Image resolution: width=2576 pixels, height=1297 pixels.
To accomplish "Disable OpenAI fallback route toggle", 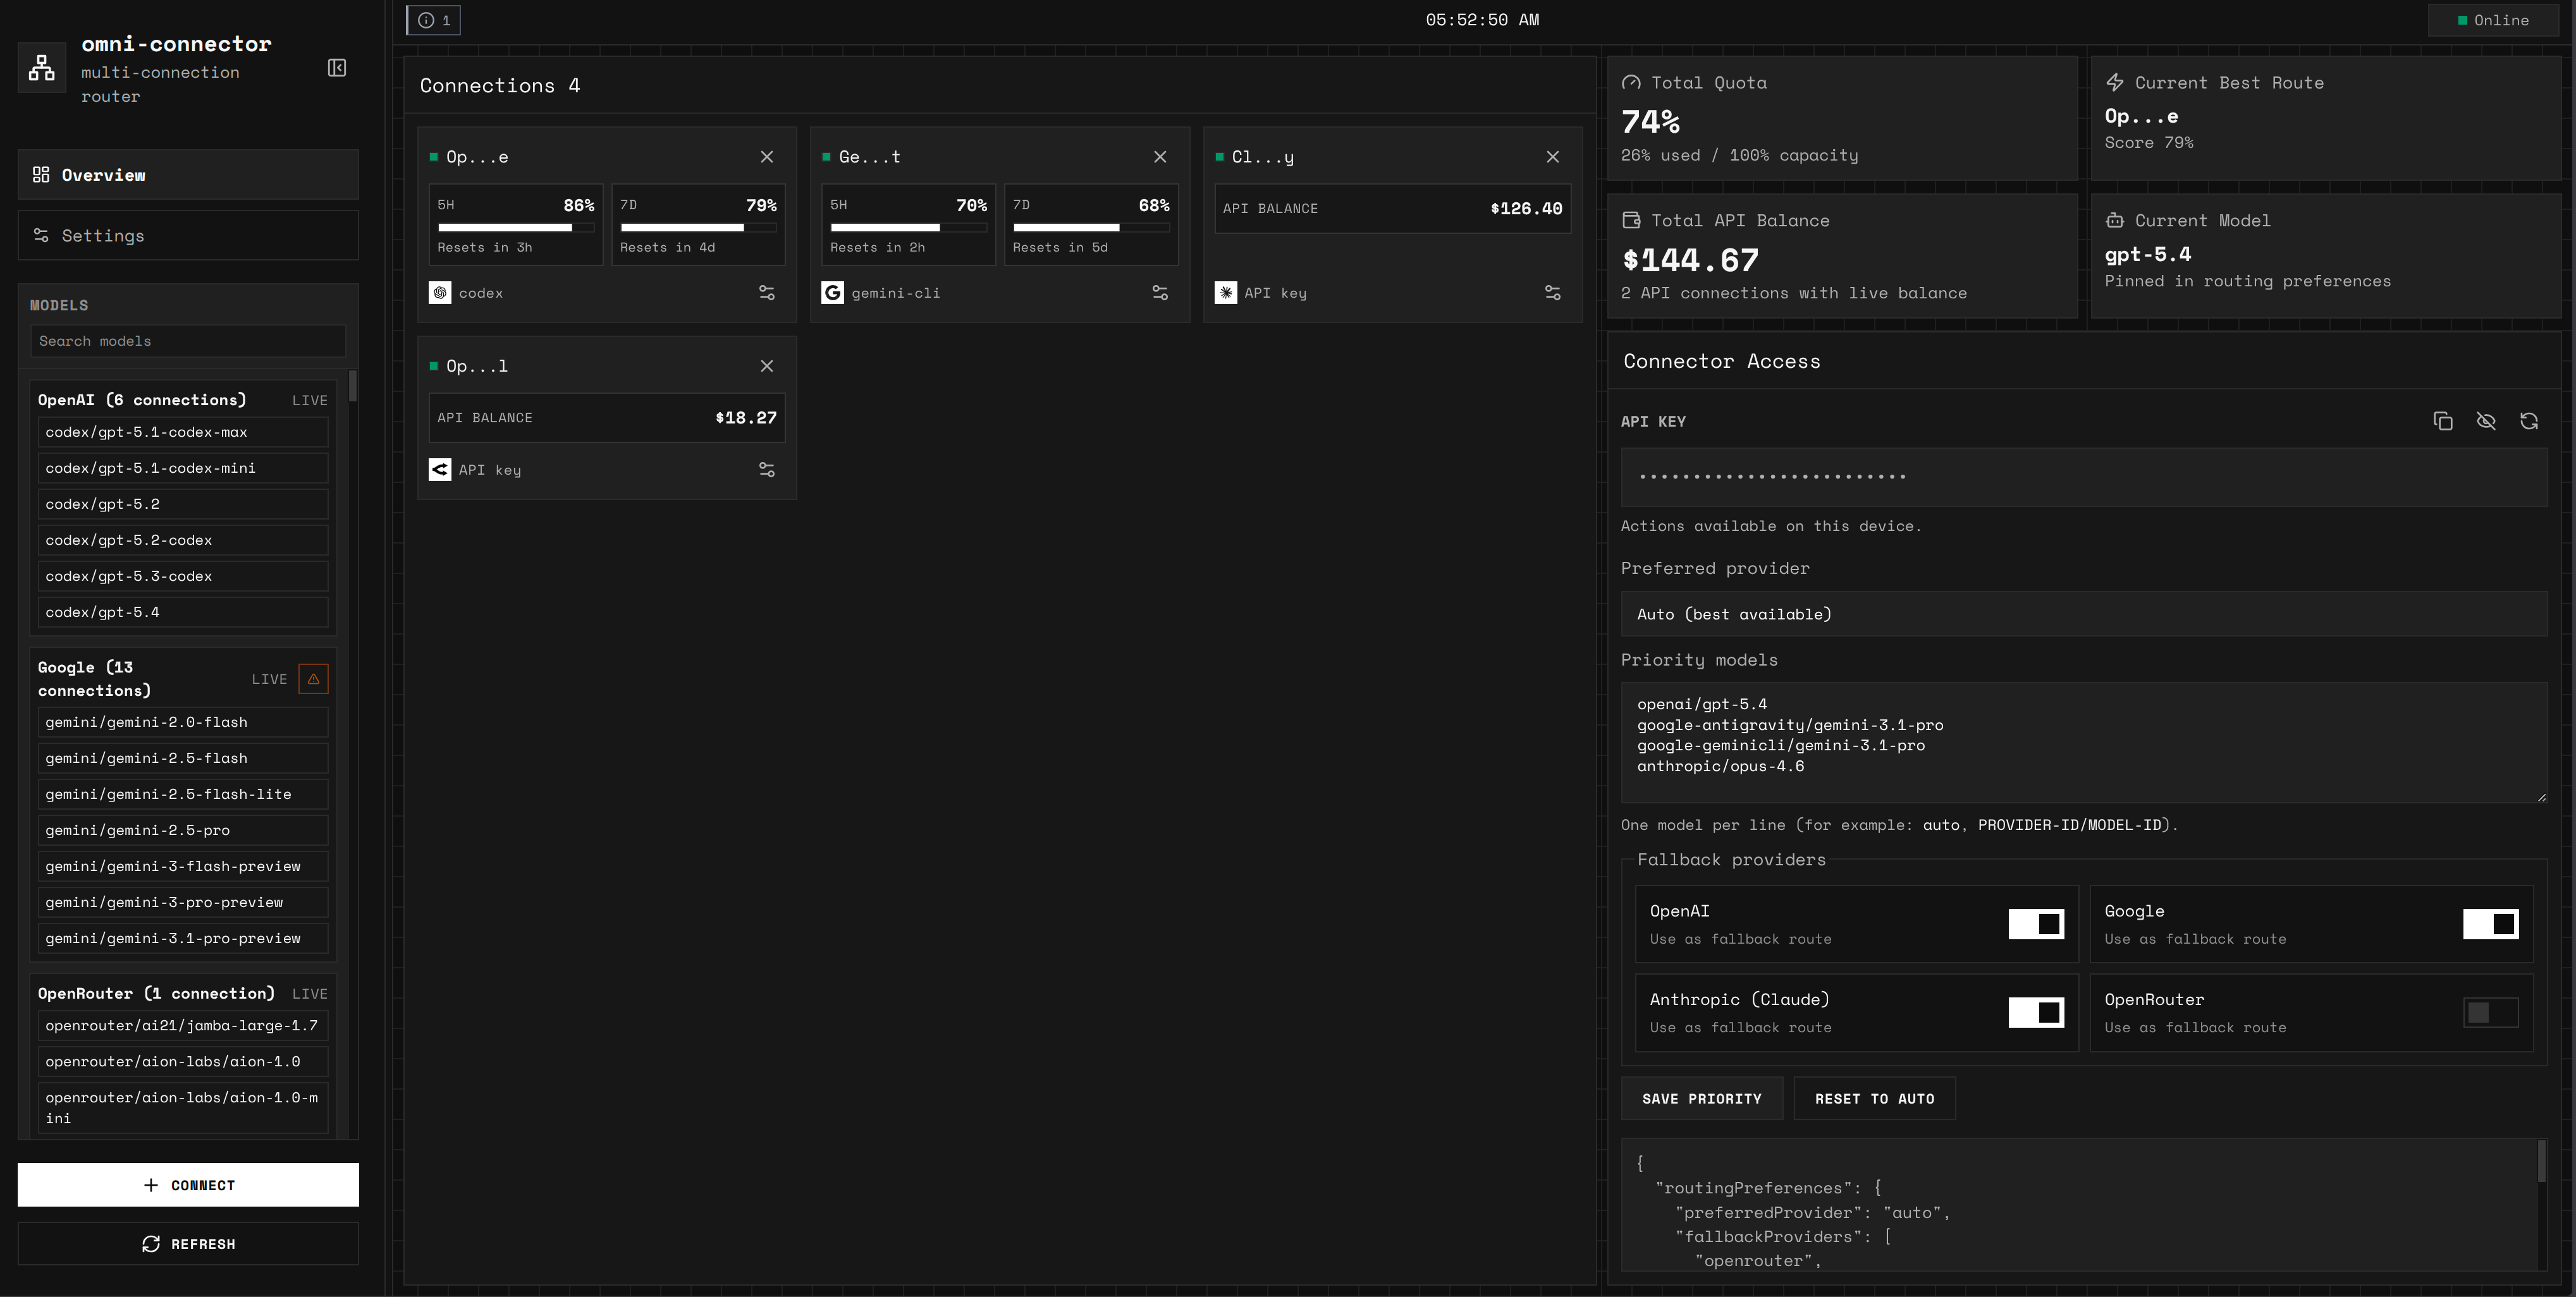I will tap(2035, 924).
